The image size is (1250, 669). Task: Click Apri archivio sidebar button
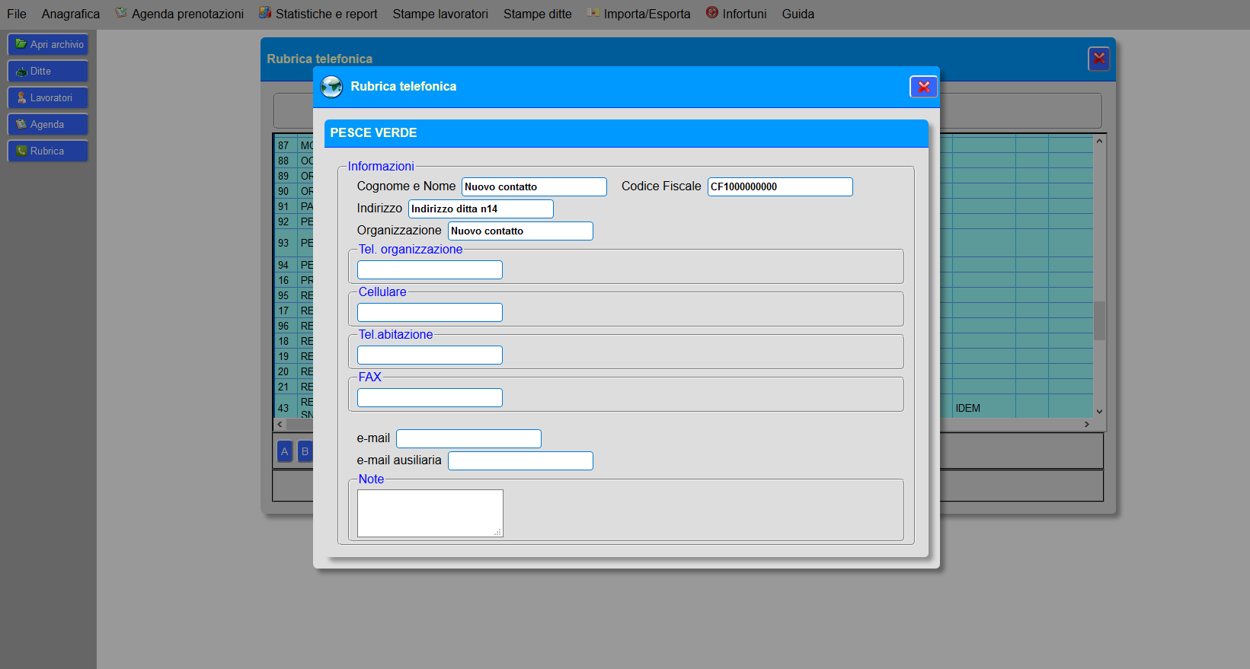pyautogui.click(x=48, y=44)
